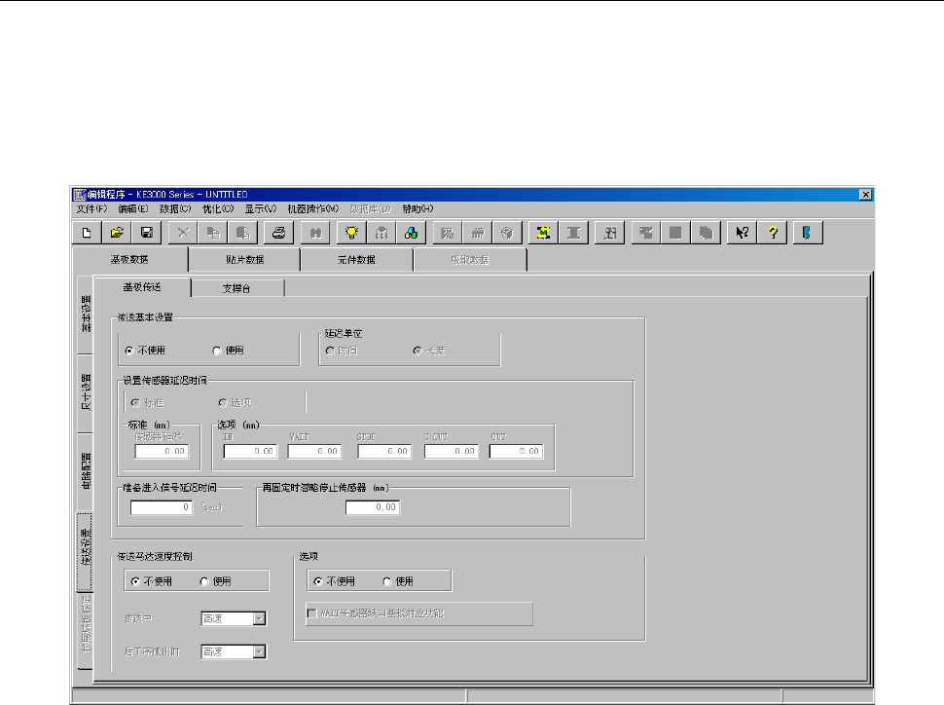
Task: Open the 显示(V) menu
Action: pyautogui.click(x=260, y=209)
